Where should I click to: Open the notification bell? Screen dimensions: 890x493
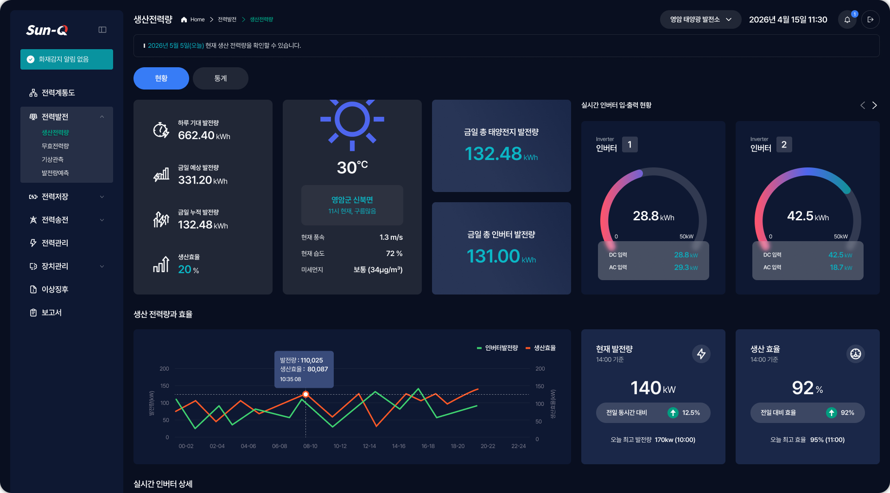847,19
